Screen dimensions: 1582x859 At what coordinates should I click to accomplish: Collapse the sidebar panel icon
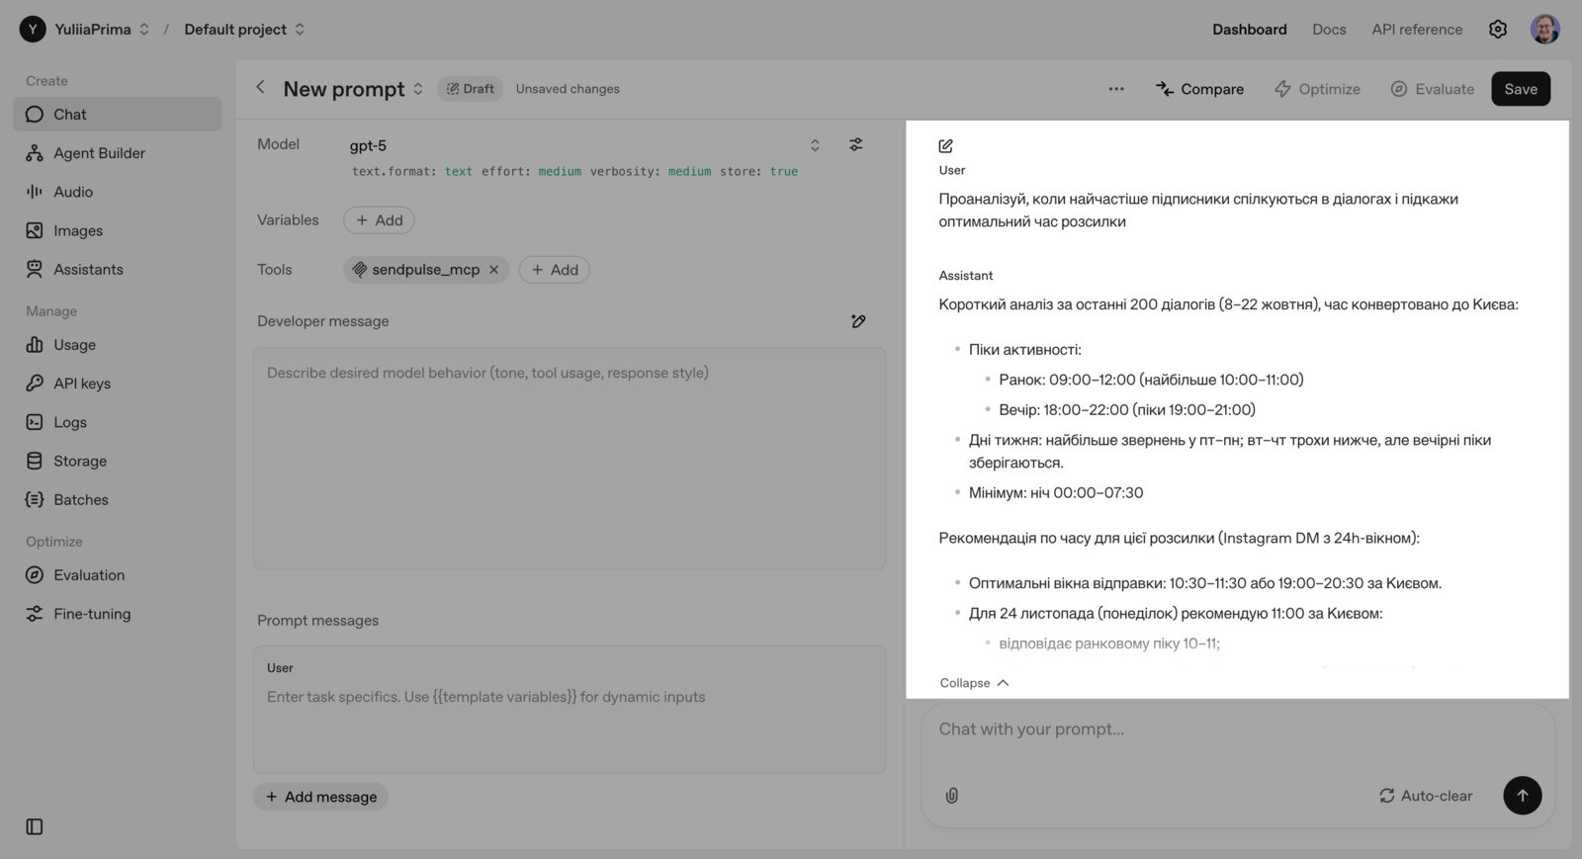coord(35,826)
